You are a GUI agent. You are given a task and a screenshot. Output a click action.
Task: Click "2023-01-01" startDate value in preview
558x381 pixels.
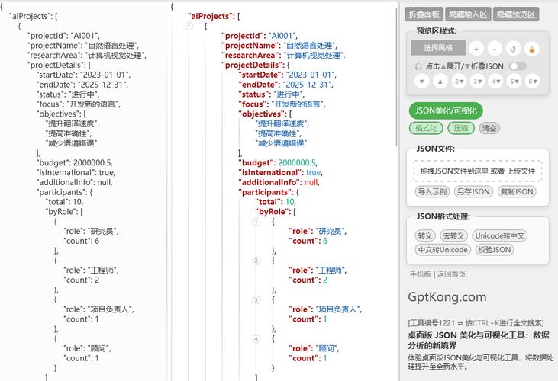310,75
